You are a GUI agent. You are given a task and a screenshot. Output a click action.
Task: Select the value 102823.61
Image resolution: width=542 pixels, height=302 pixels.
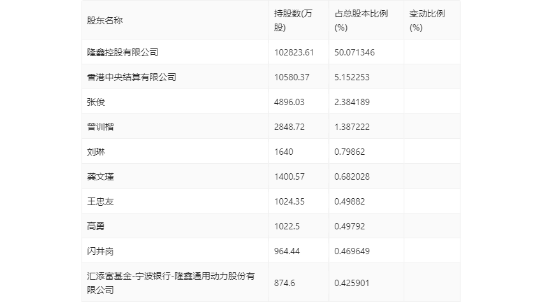pos(294,52)
